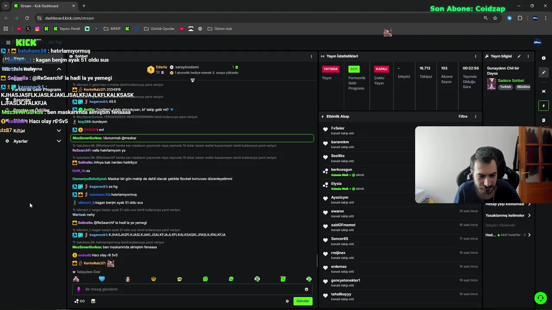Open Günlük Oyunlar bookmark folder

coord(159,29)
